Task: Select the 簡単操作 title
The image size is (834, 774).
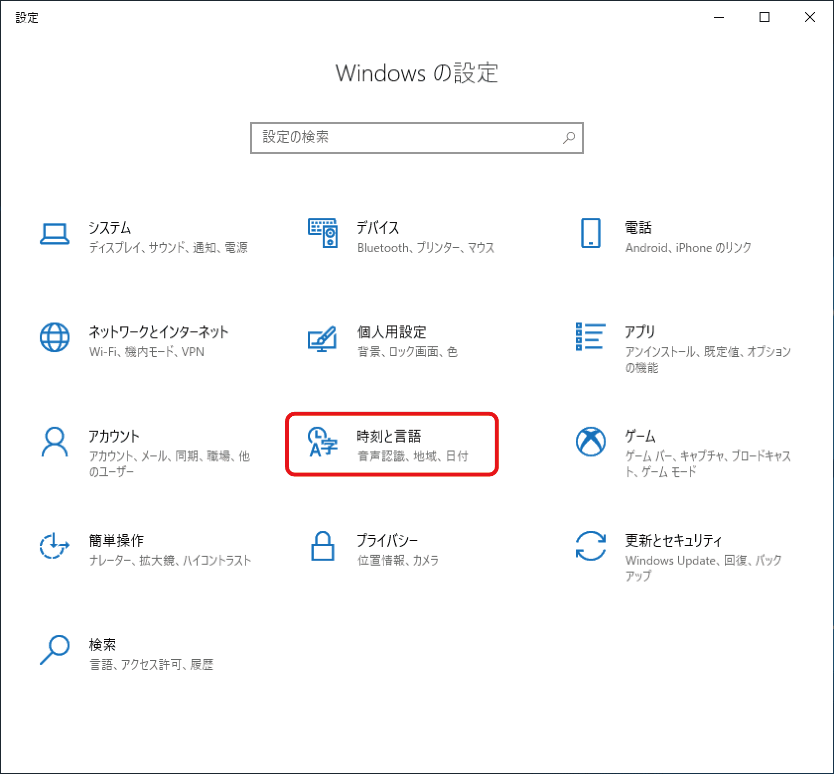Action: 116,541
